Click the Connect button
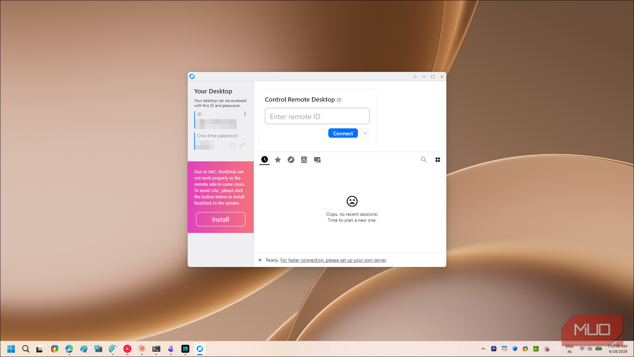The width and height of the screenshot is (634, 357). point(343,133)
